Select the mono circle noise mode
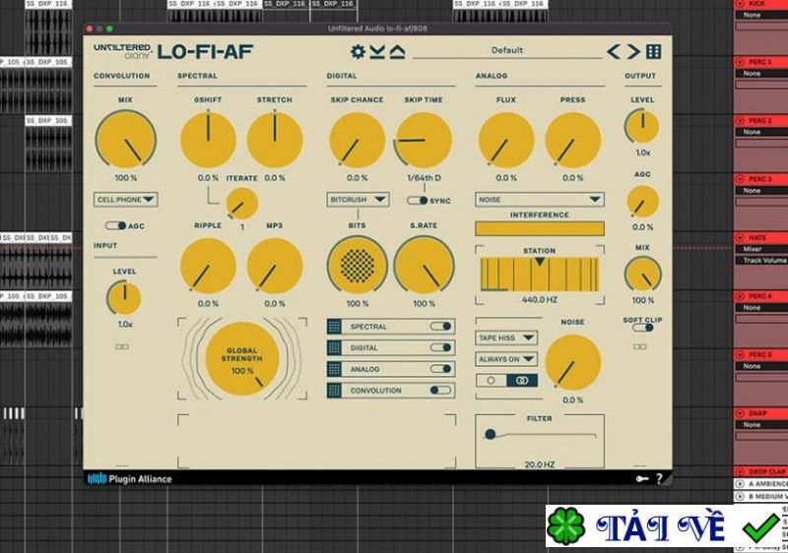The height and width of the screenshot is (553, 788). click(x=491, y=381)
